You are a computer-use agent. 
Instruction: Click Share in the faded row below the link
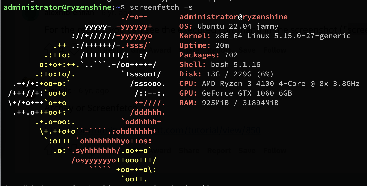[x=189, y=151]
